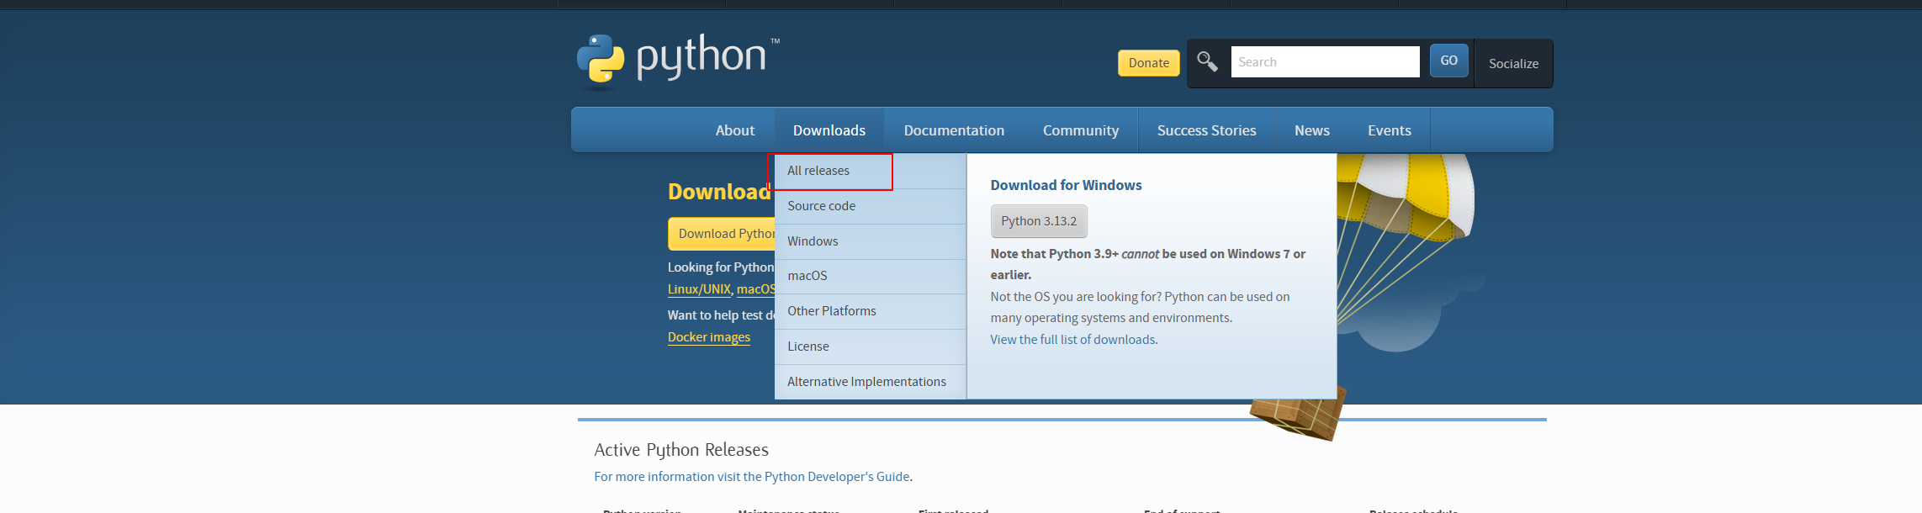
Task: Choose Windows in the Downloads menu
Action: pyautogui.click(x=813, y=241)
